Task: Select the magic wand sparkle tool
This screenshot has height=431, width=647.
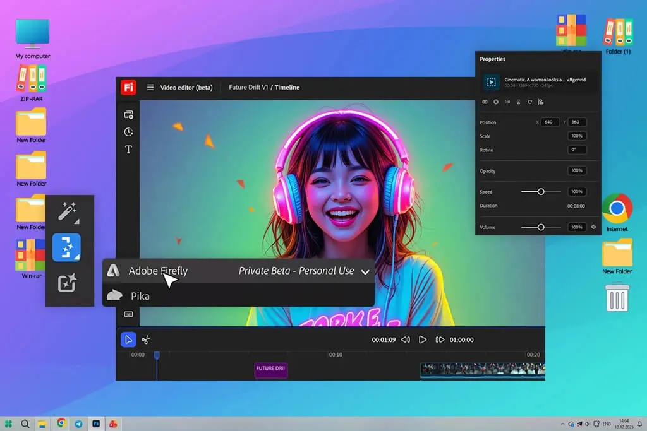Action: click(67, 212)
